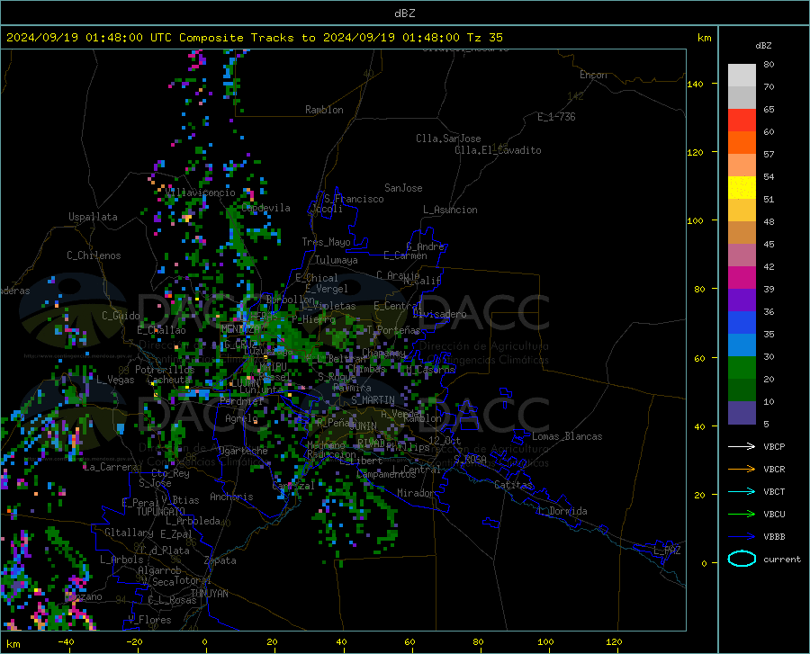The image size is (810, 654).
Task: Click the orange VBCR arrow legend icon
Action: tap(742, 470)
